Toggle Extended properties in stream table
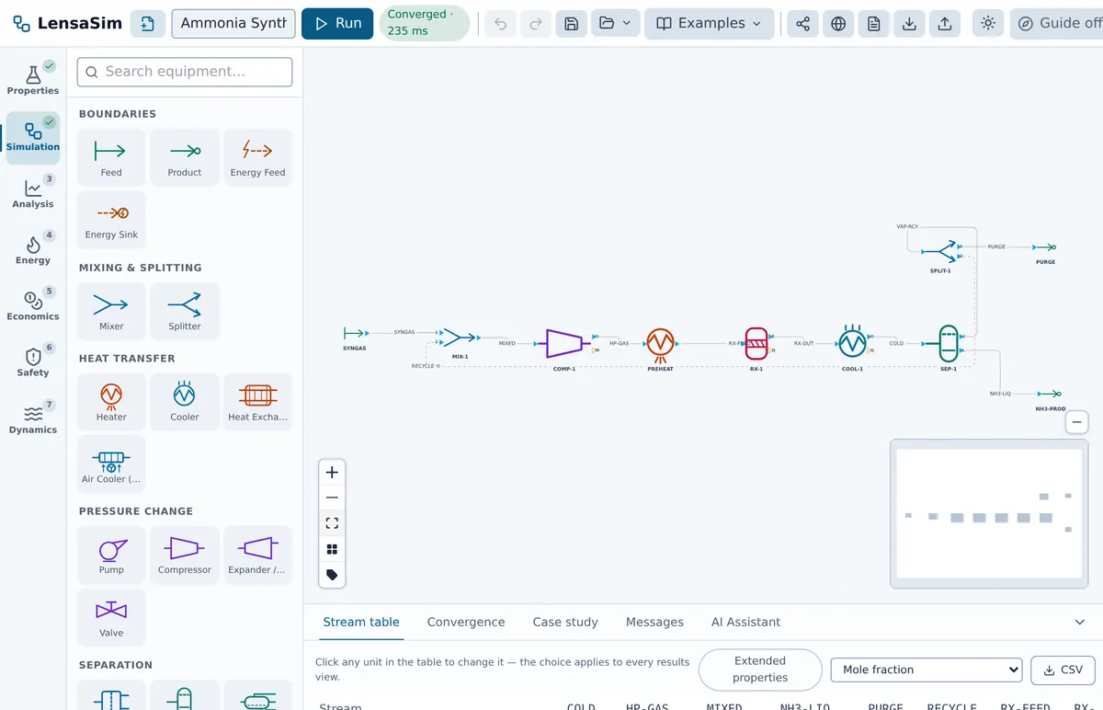Screen dimensions: 1103x710 [x=760, y=670]
